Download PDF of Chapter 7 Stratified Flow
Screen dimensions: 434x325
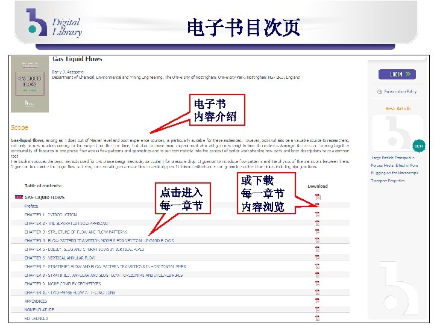tap(318, 266)
